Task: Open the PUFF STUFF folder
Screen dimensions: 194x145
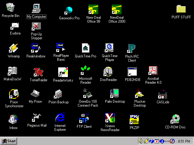Action: click(x=181, y=9)
